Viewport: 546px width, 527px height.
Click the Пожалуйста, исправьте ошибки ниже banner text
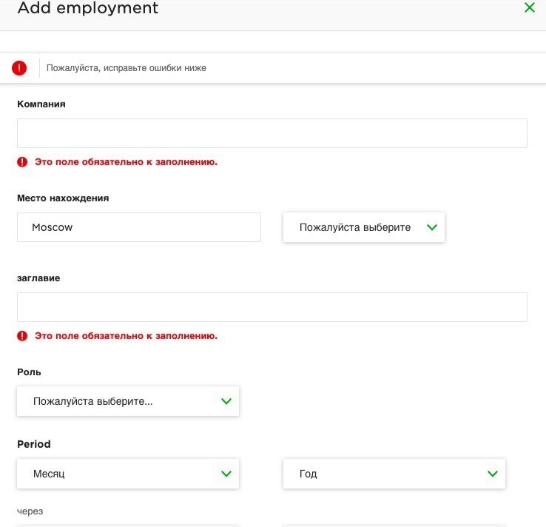click(127, 68)
